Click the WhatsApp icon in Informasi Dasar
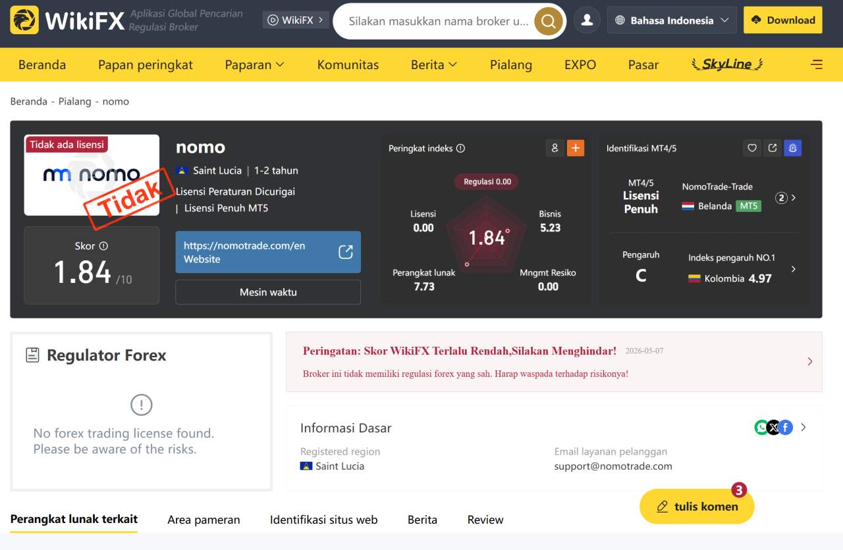 tap(761, 428)
